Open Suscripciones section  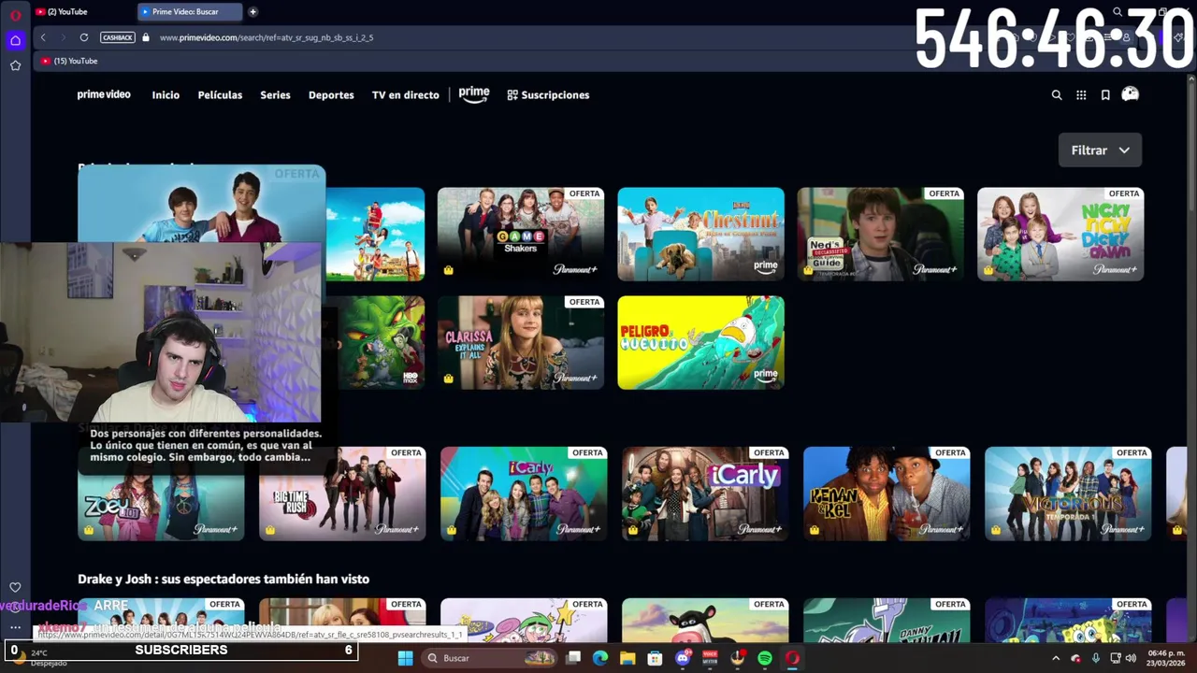point(548,95)
